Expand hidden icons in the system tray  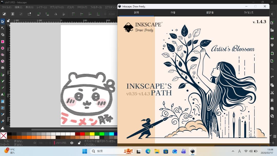tap(232, 151)
